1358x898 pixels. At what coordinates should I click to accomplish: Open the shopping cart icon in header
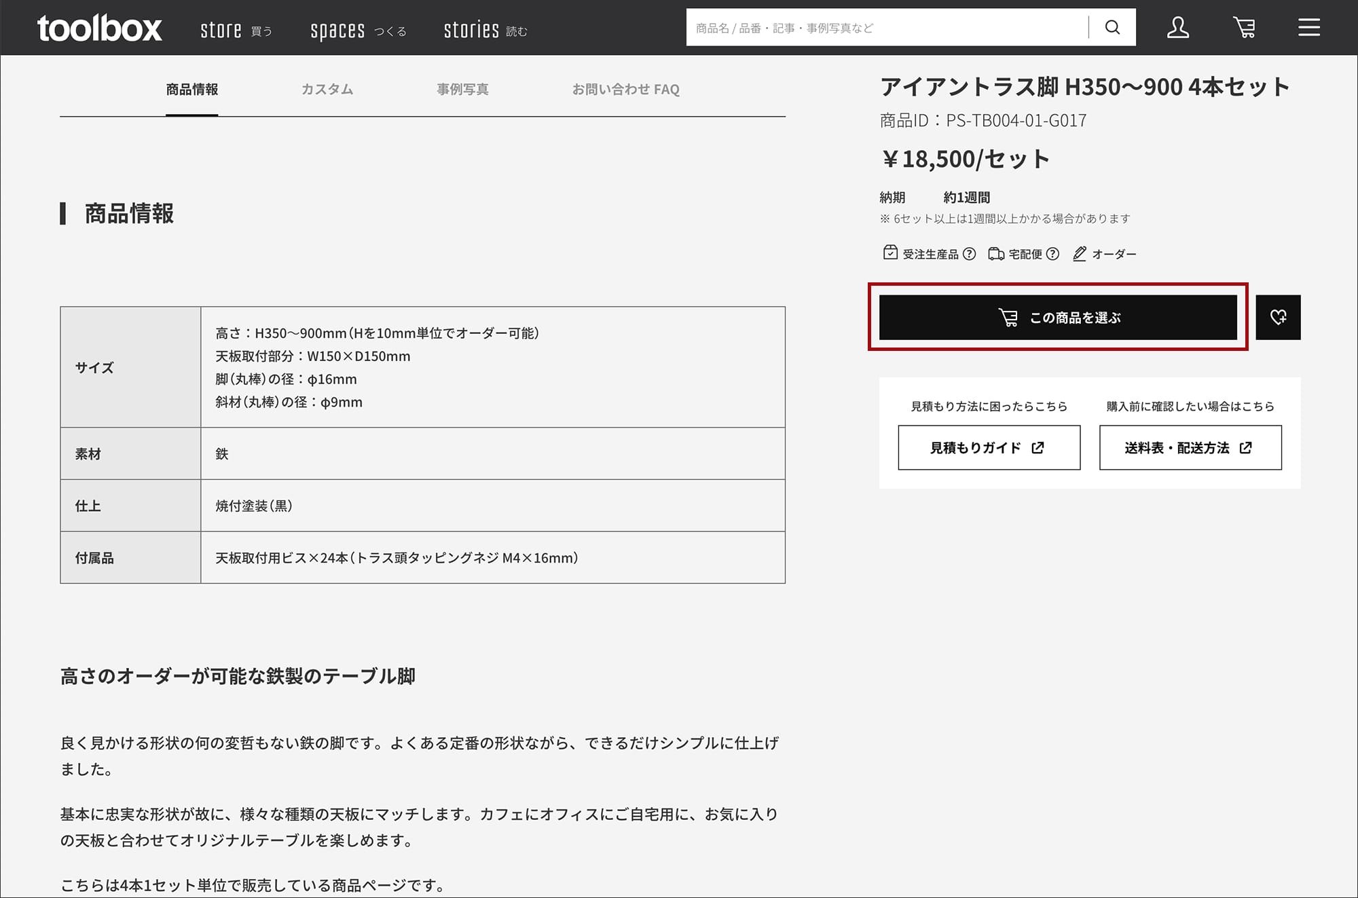click(1244, 27)
